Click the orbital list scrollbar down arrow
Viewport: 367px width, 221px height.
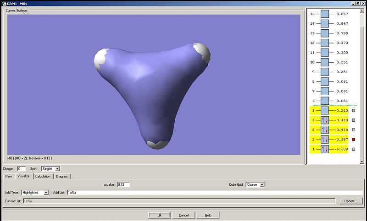[362, 161]
